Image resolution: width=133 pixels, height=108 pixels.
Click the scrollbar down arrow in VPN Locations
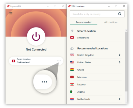(126, 103)
